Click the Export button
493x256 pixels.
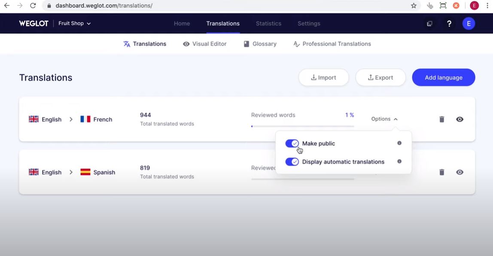[x=380, y=77]
